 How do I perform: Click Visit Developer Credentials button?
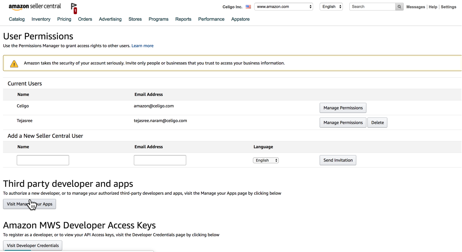(33, 245)
